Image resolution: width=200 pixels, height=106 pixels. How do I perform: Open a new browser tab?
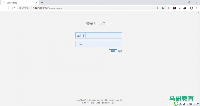[x=42, y=3]
